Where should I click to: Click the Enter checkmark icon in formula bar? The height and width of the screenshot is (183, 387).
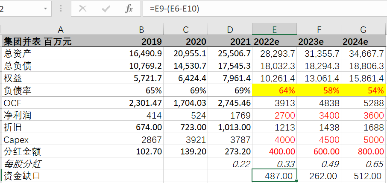pyautogui.click(x=106, y=9)
